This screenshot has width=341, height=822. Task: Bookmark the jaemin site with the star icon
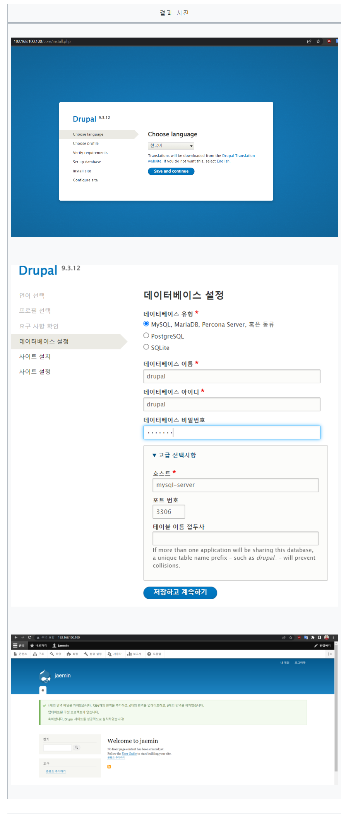(x=291, y=637)
